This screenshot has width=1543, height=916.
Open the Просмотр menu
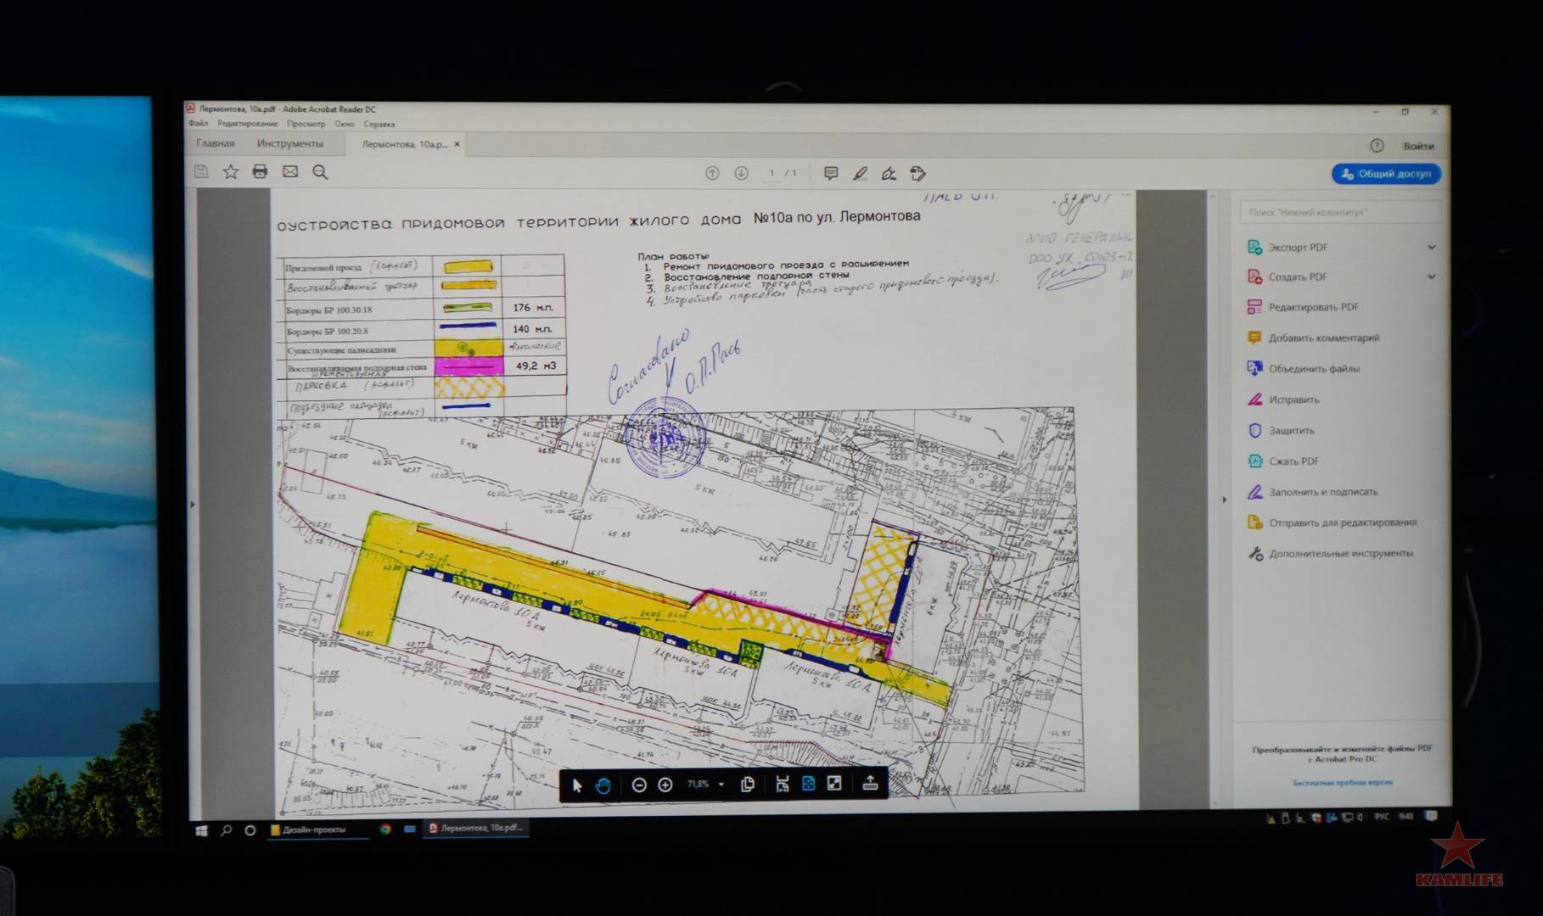tap(306, 124)
